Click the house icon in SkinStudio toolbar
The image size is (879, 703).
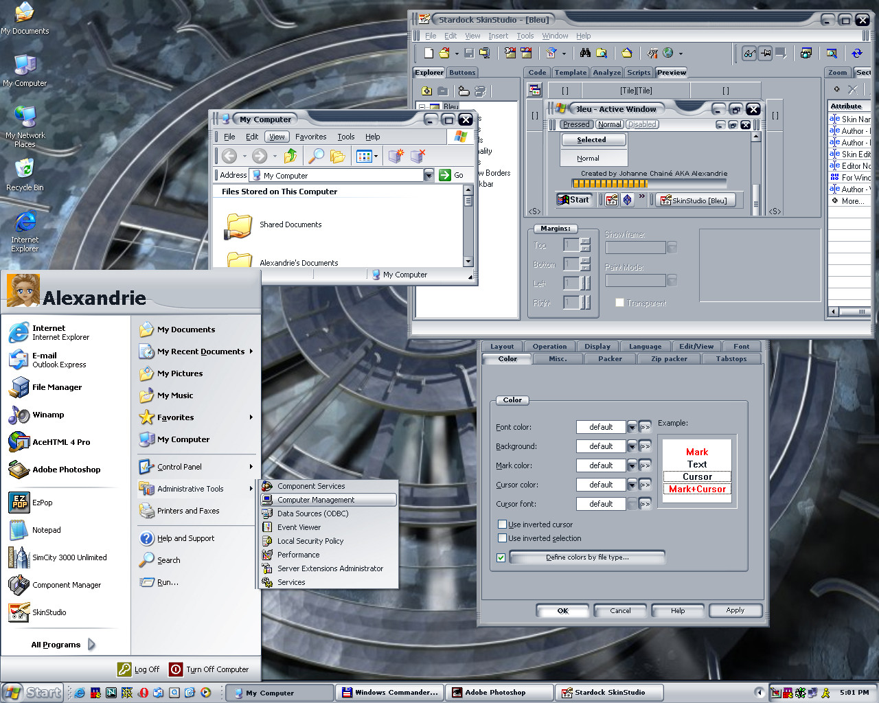tap(627, 53)
